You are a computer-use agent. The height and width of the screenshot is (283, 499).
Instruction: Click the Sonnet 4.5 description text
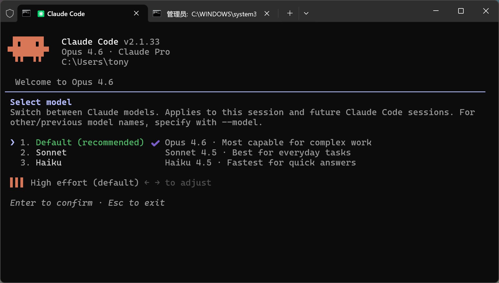[258, 152]
